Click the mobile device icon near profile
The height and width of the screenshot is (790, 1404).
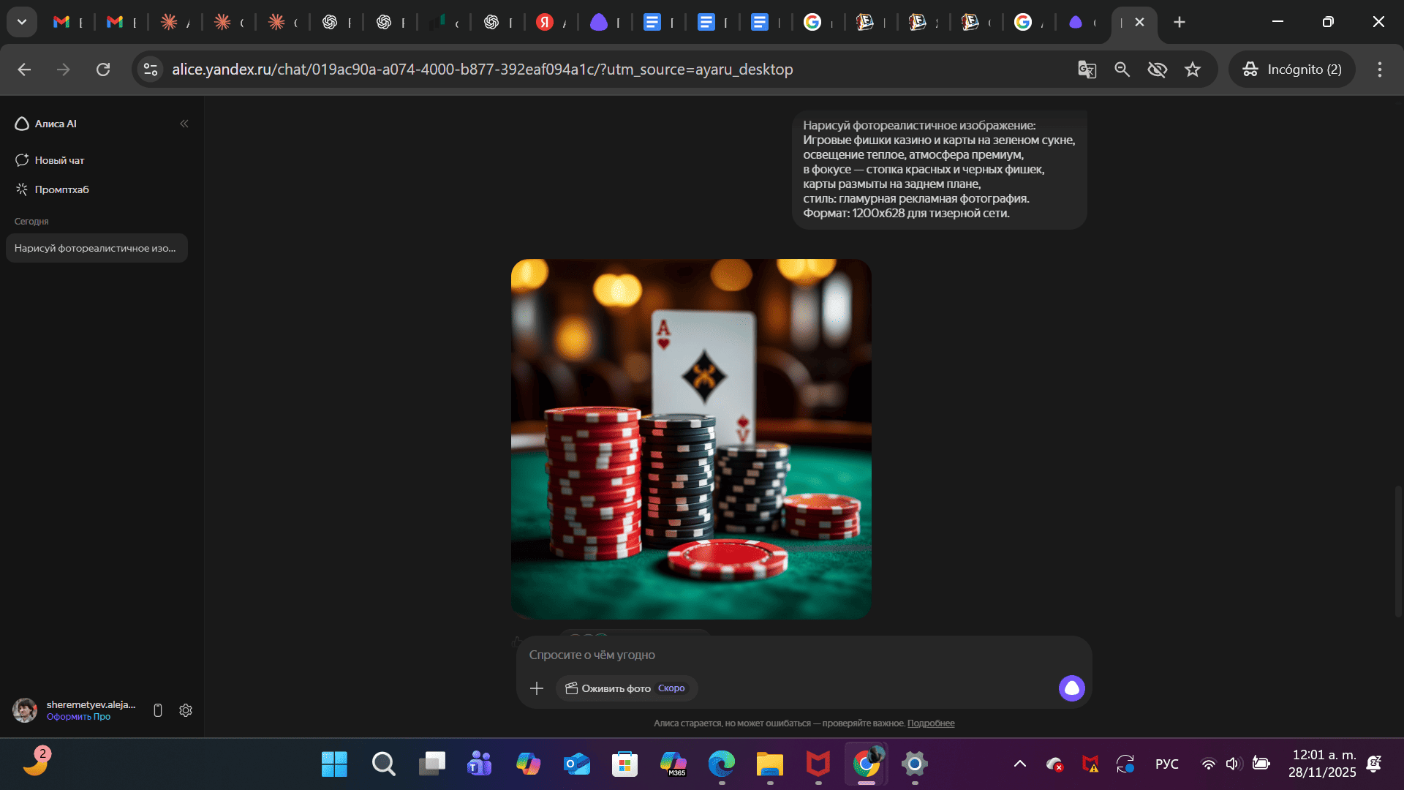(158, 710)
